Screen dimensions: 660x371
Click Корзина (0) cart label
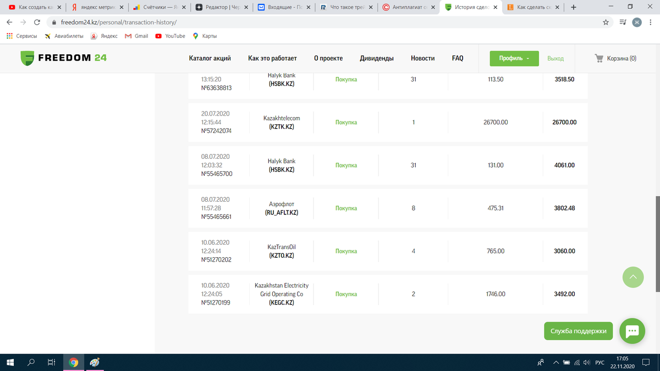click(x=621, y=58)
